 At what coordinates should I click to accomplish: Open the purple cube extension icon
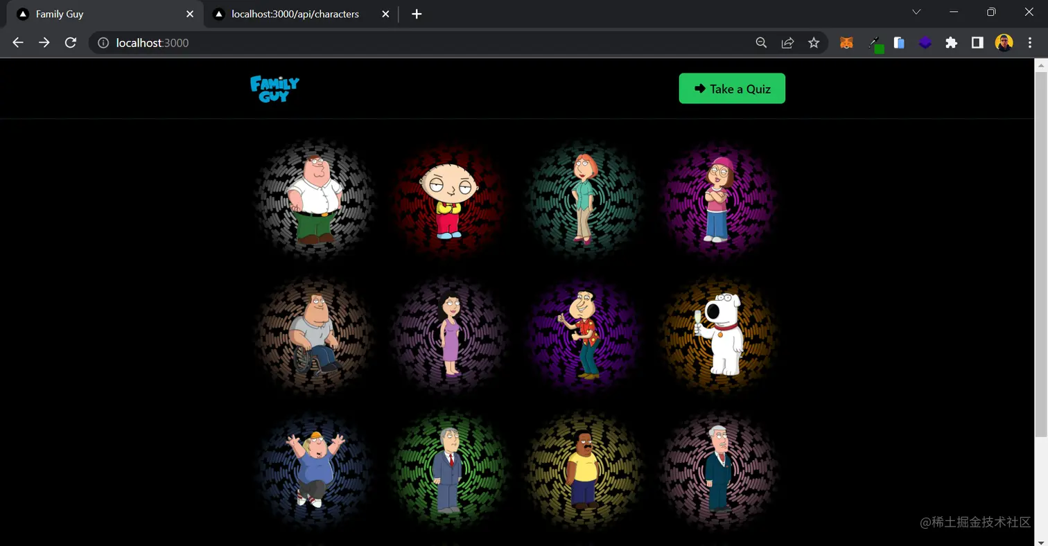(x=925, y=43)
